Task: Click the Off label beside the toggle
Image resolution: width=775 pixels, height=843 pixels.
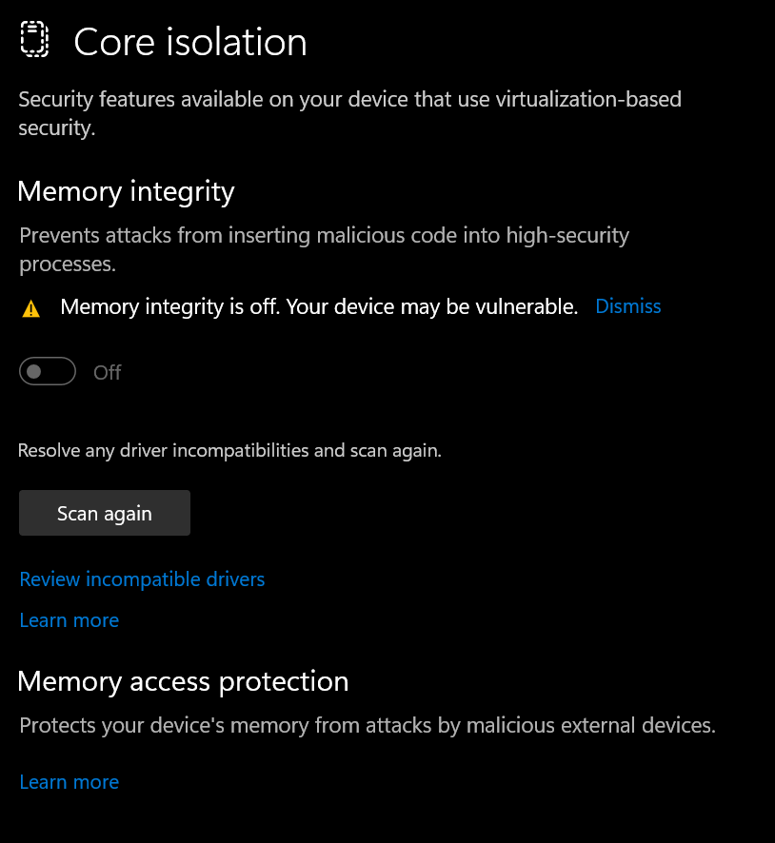Action: [107, 372]
